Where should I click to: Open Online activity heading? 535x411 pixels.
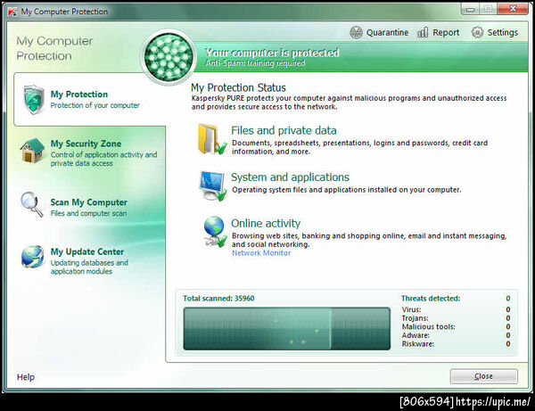click(x=266, y=223)
